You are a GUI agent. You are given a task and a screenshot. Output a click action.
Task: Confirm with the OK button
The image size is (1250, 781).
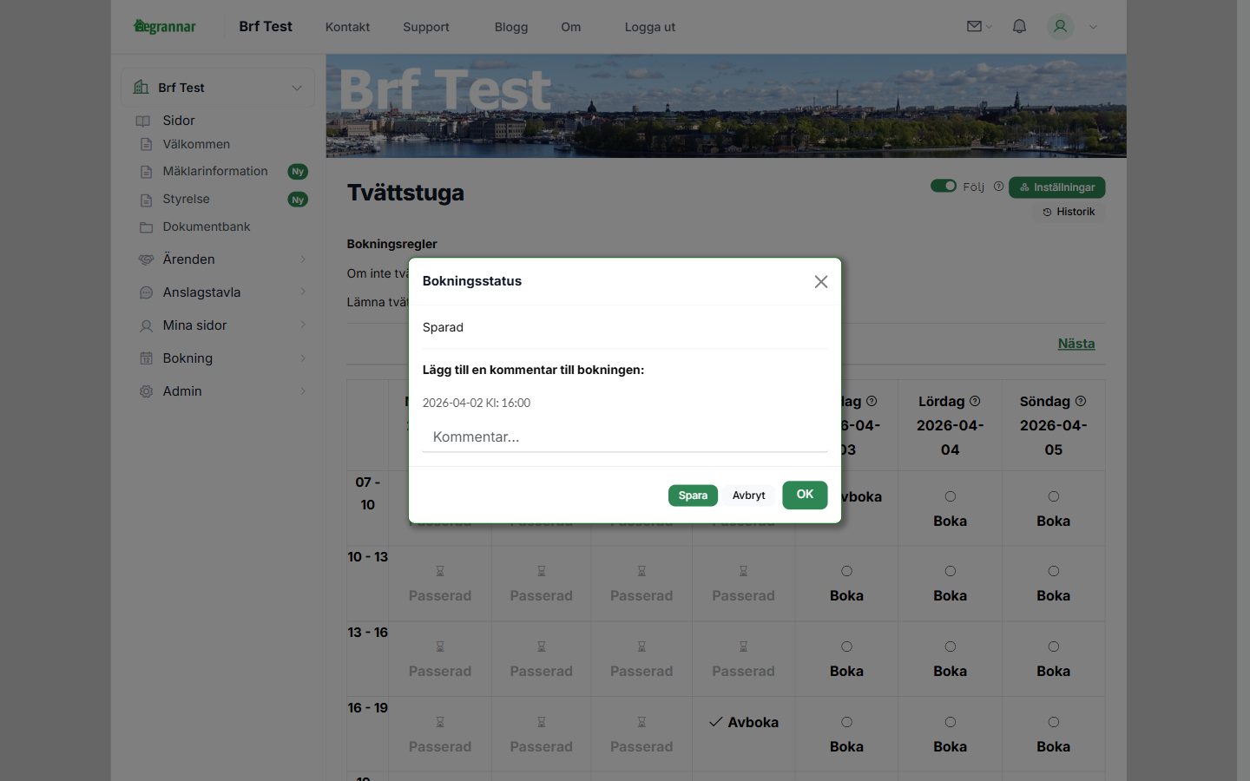805,495
